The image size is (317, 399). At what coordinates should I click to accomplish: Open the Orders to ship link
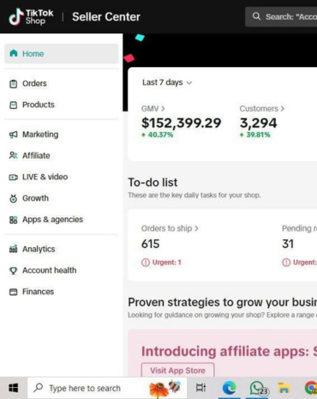point(170,228)
